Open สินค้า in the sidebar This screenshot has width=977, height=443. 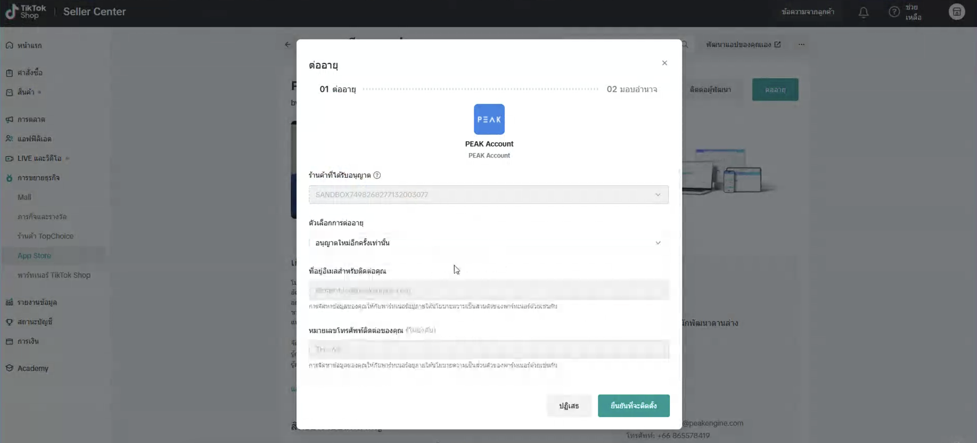pyautogui.click(x=26, y=92)
